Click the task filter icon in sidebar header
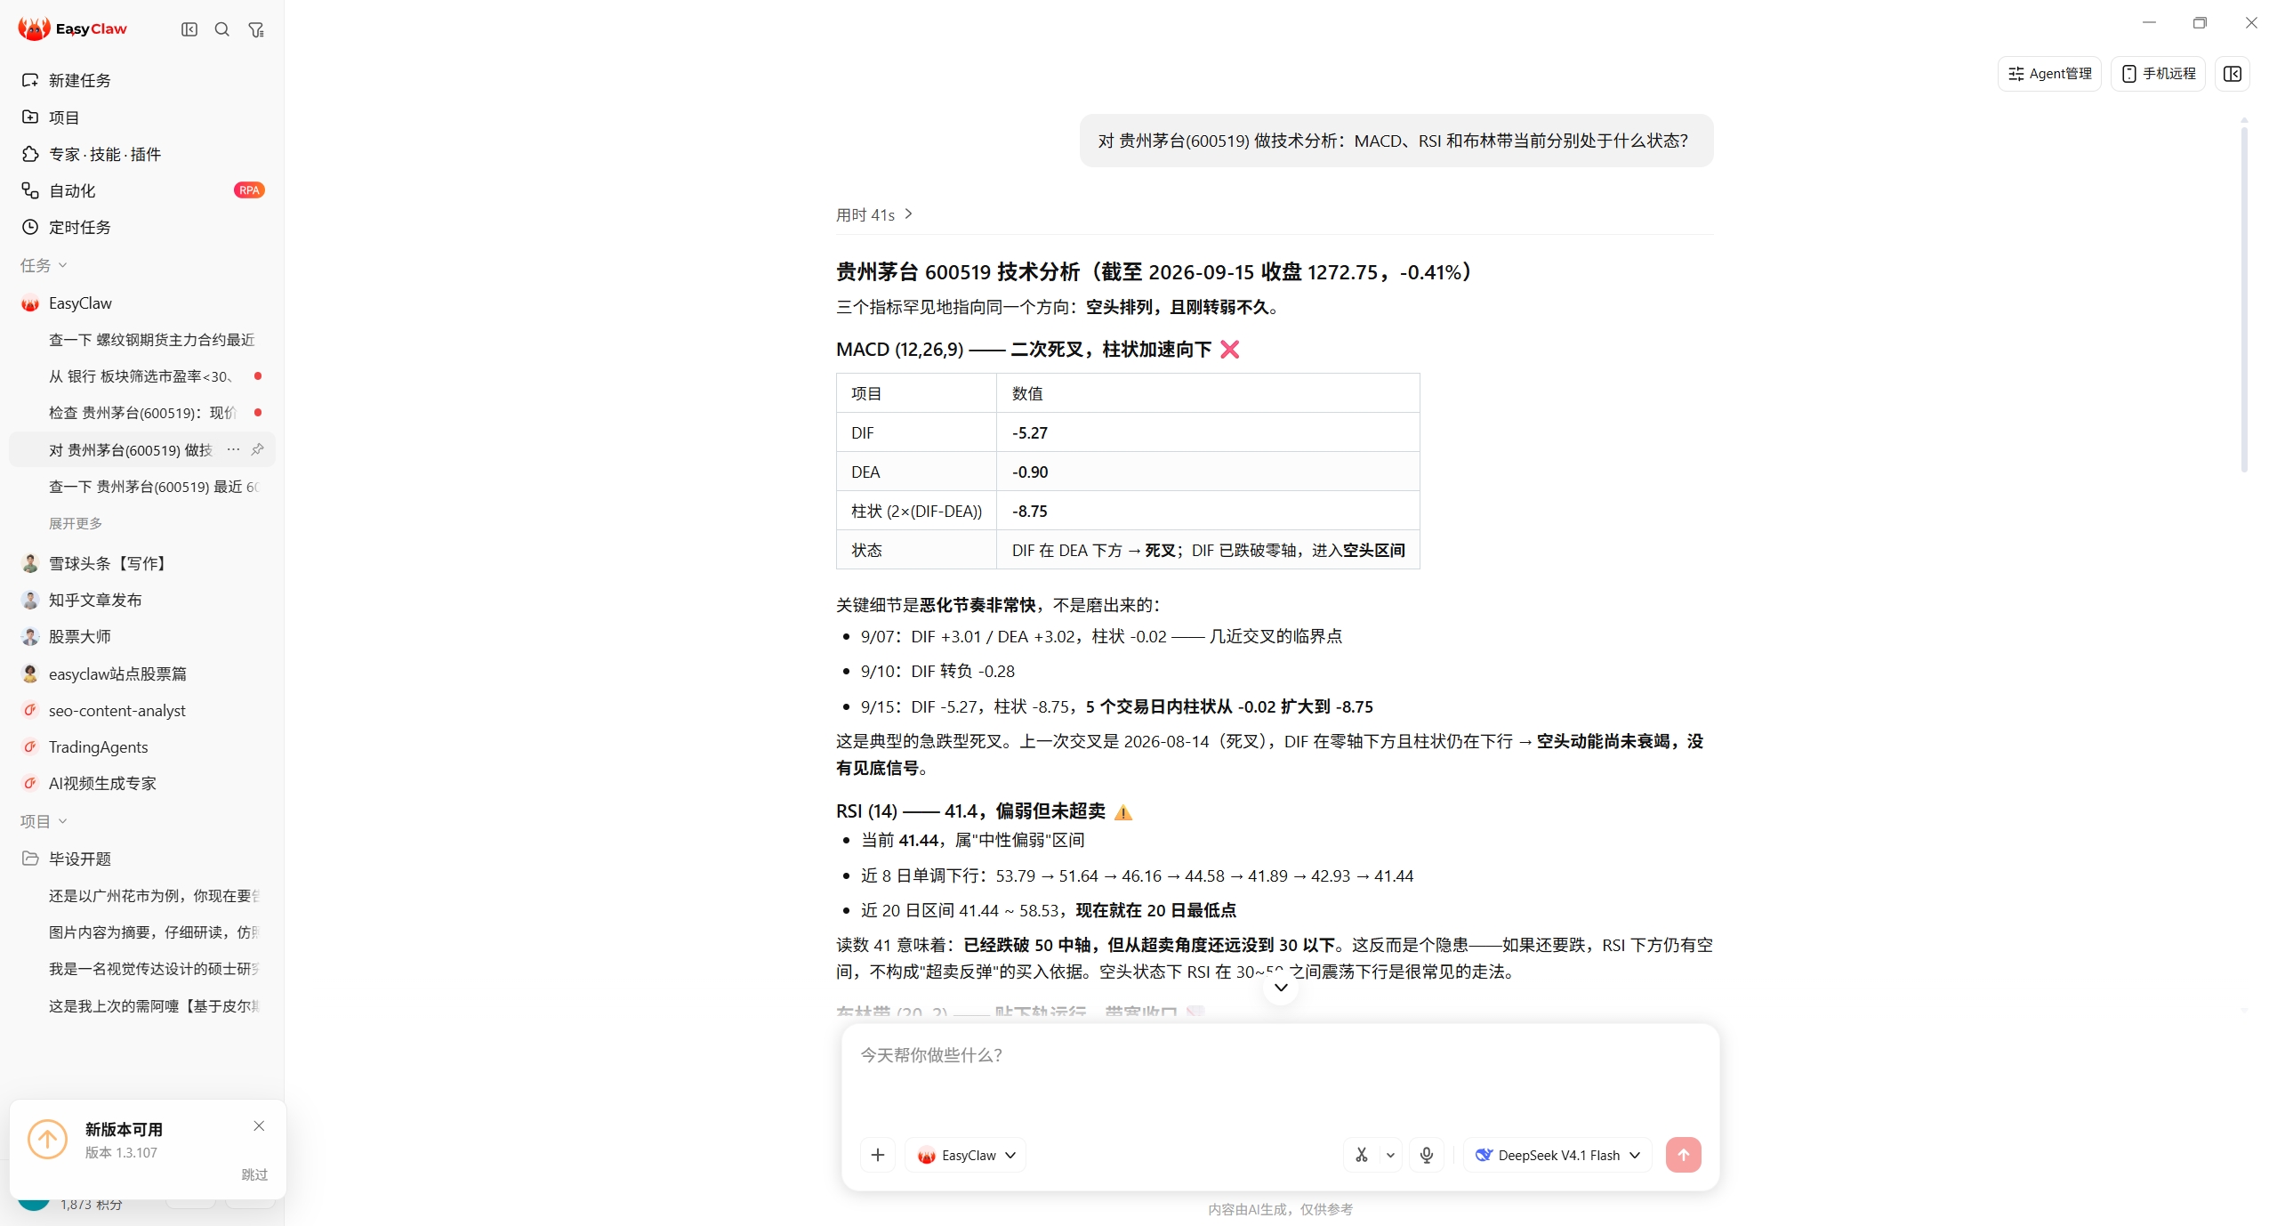 [x=256, y=29]
